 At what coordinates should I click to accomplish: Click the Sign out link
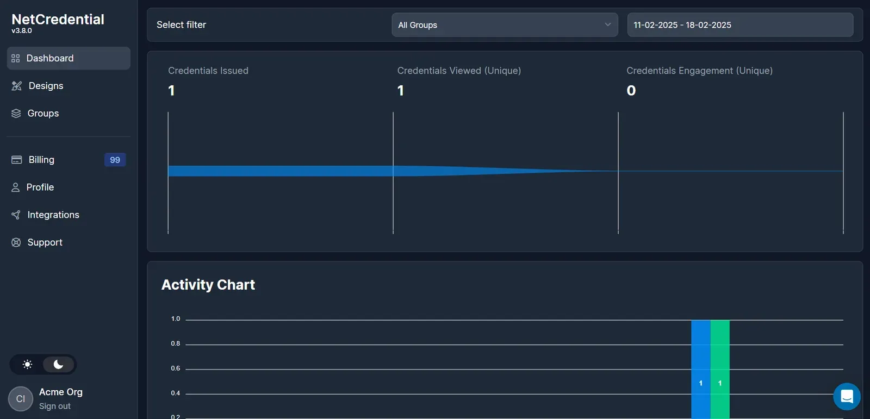[x=55, y=406]
